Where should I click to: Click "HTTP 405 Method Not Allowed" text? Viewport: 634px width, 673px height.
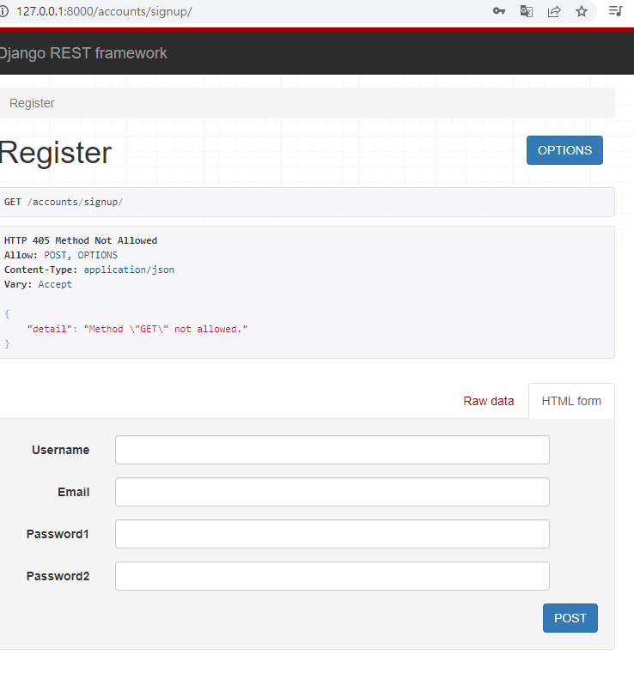coord(81,240)
